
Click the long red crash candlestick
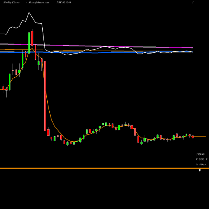(45, 96)
